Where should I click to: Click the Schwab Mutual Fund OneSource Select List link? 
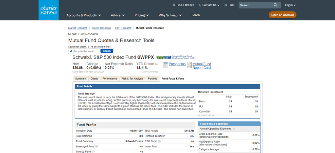point(183,57)
